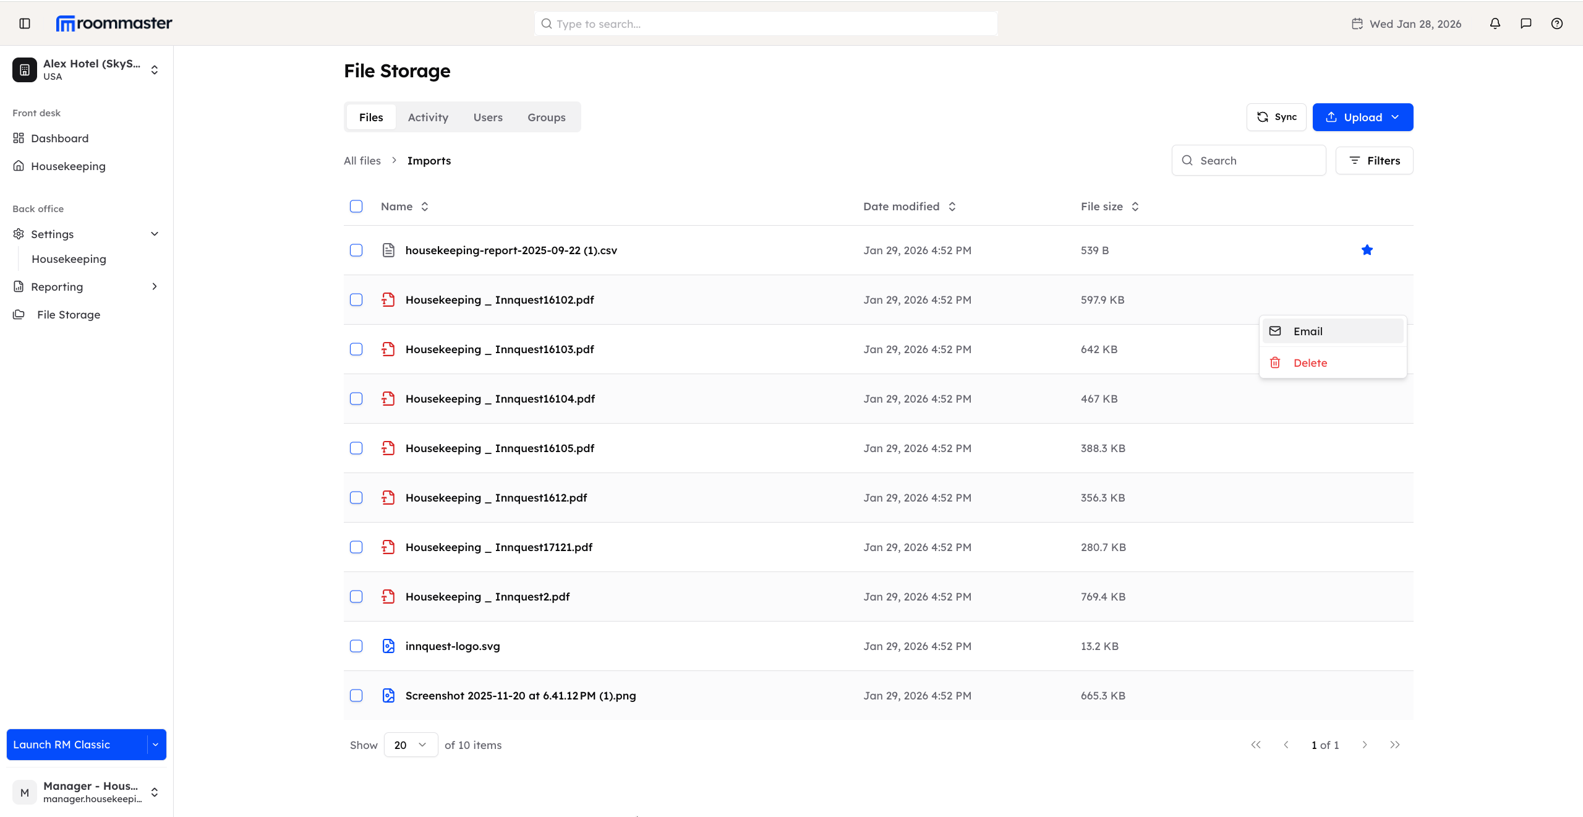Viewport: 1583px width, 817px height.
Task: Check the checkbox beside innquest-logo.svg
Action: pyautogui.click(x=356, y=646)
